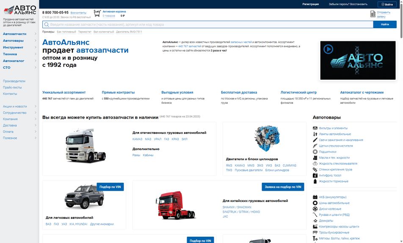Click the automotive lamps icon

point(315,134)
